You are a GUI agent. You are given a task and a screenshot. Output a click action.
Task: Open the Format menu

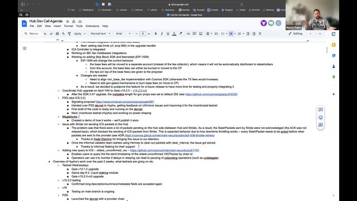click(x=68, y=26)
